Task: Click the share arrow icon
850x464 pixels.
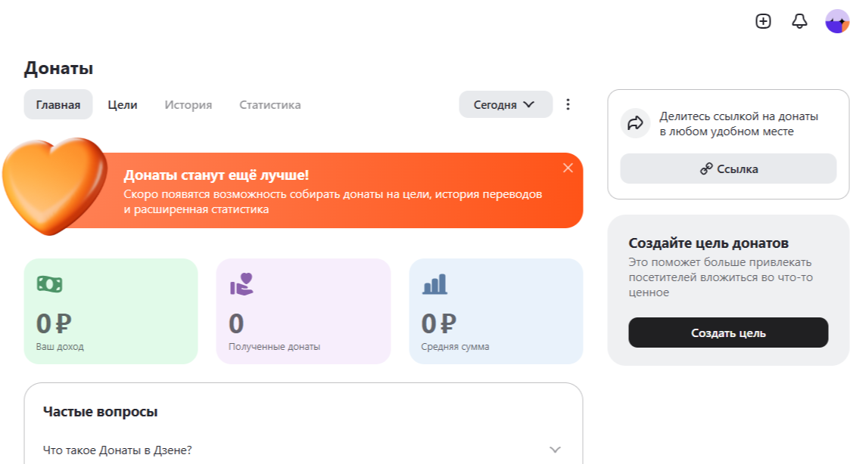Action: pyautogui.click(x=635, y=123)
